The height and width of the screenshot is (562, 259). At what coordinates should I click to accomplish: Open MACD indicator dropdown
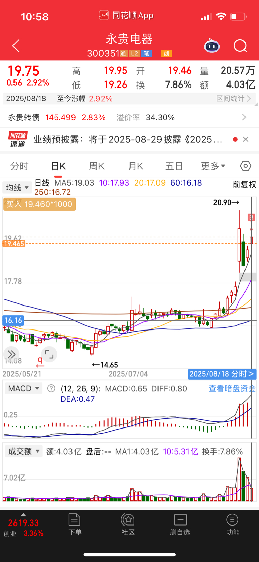click(24, 388)
